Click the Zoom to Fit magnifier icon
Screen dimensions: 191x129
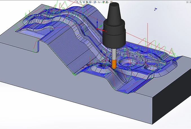pos(77,2)
